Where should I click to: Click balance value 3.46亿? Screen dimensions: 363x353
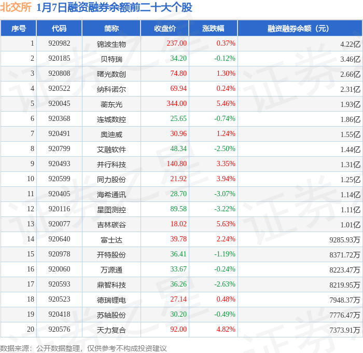point(350,59)
